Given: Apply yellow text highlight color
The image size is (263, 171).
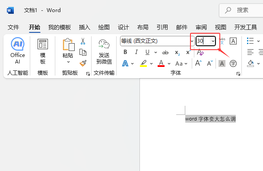Looking at the screenshot, I should pos(143,63).
